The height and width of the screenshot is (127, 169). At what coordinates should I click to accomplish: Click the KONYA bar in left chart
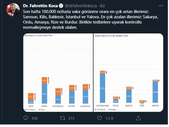pyautogui.click(x=44, y=90)
